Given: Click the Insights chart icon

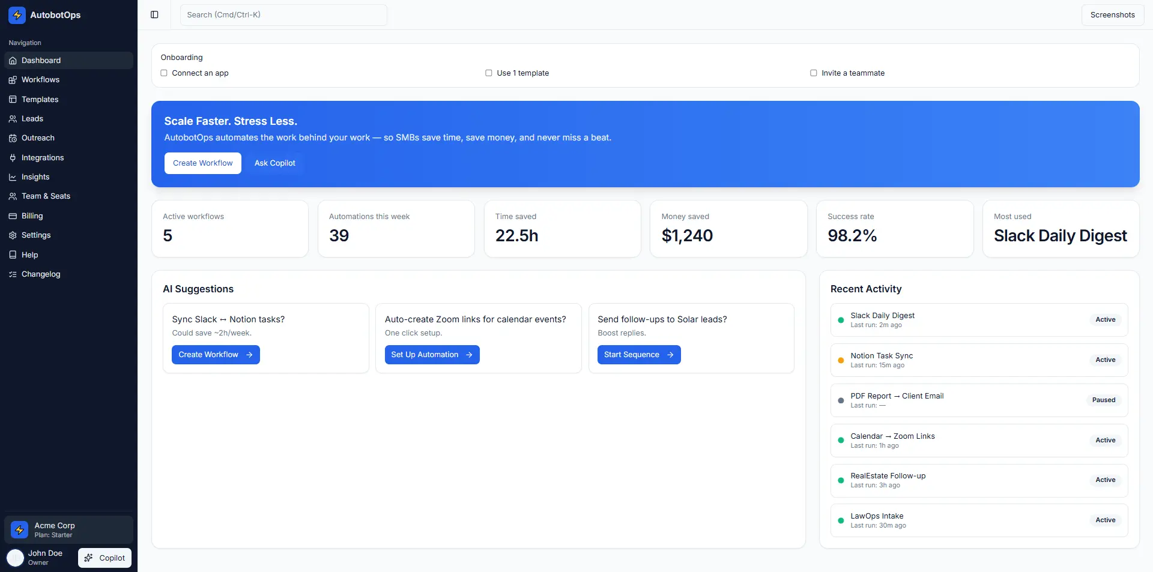Looking at the screenshot, I should click(13, 177).
